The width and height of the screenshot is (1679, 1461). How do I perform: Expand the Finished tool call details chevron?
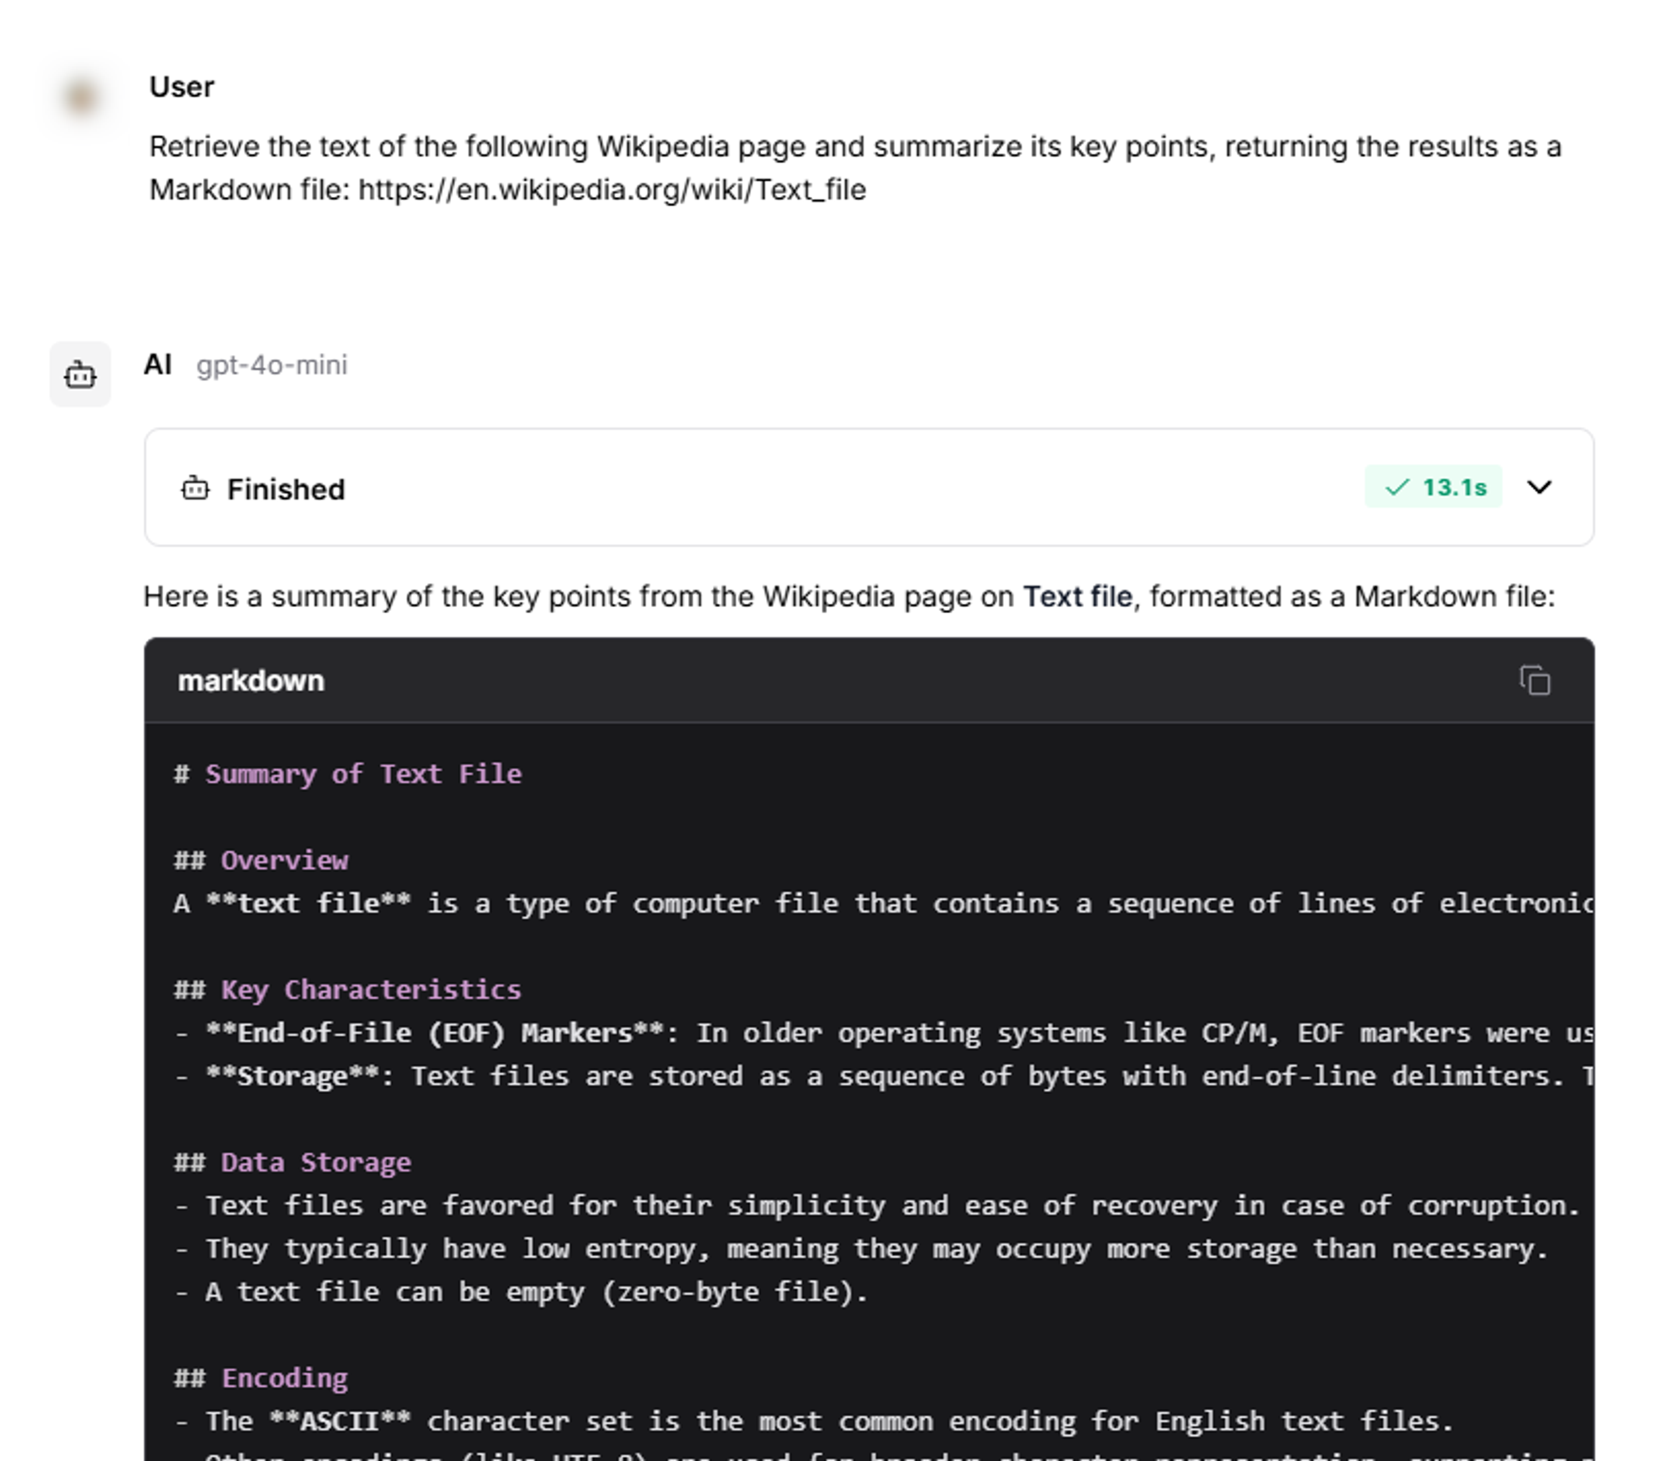[x=1540, y=487]
